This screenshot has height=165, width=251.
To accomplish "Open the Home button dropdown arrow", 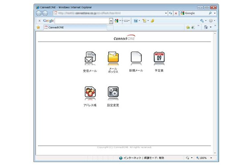I will tap(211, 27).
